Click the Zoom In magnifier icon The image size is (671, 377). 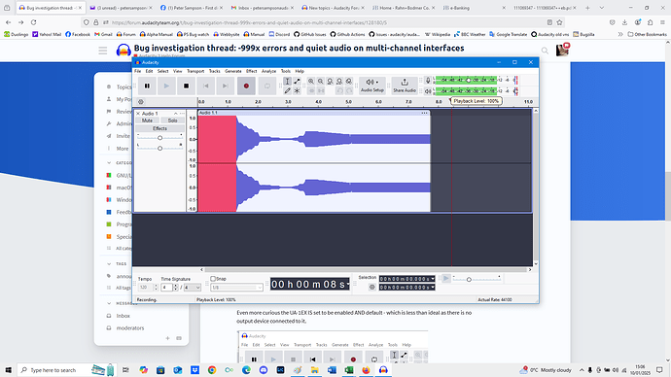click(x=311, y=82)
